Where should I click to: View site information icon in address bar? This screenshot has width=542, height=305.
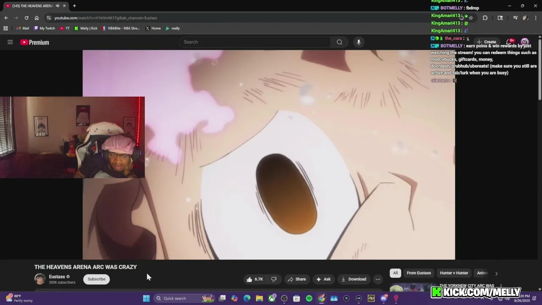coord(49,18)
